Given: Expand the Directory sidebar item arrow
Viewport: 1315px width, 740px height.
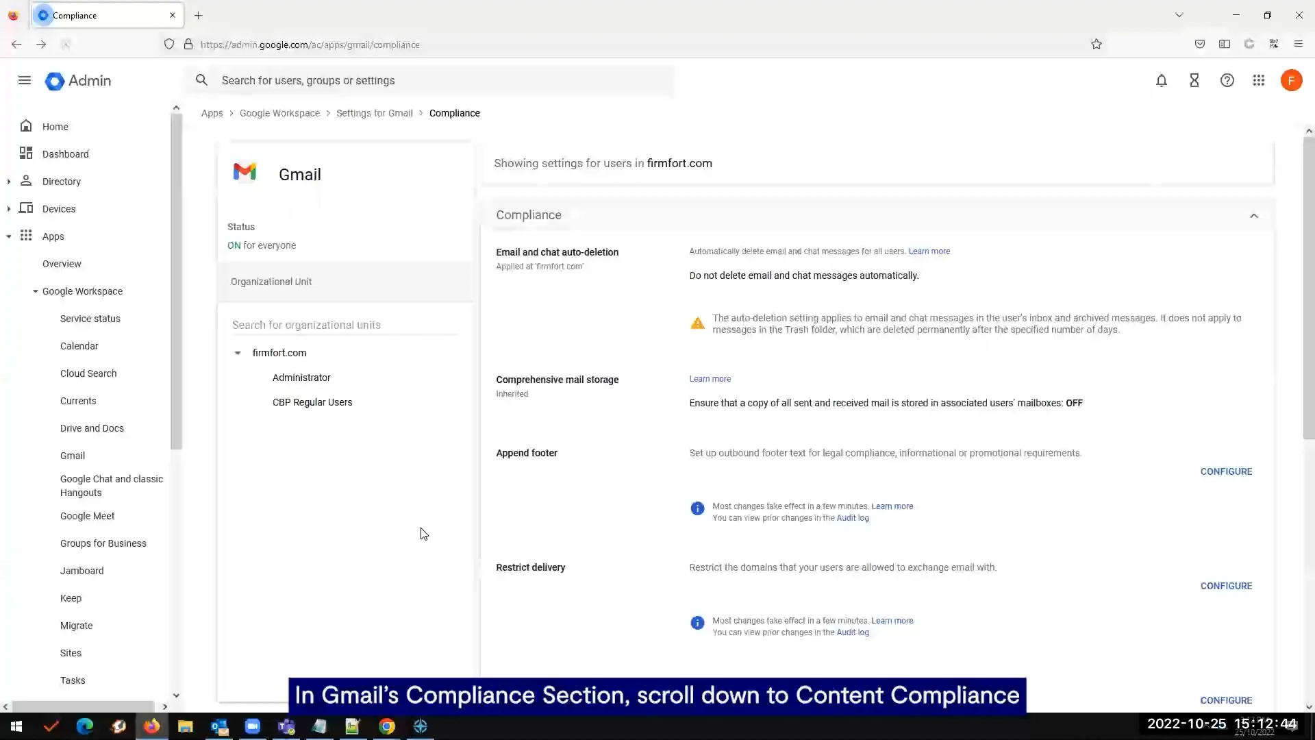Looking at the screenshot, I should 9,182.
